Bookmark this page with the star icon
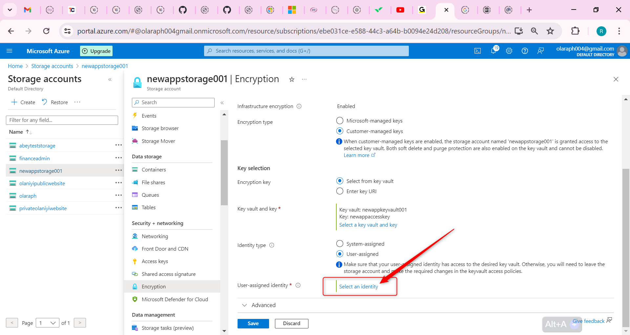630x335 pixels. pyautogui.click(x=550, y=31)
